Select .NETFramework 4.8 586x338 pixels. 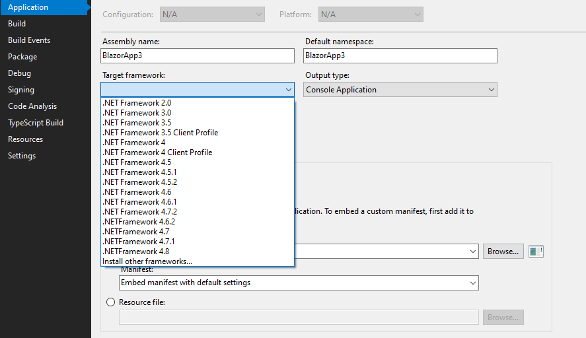pos(198,252)
